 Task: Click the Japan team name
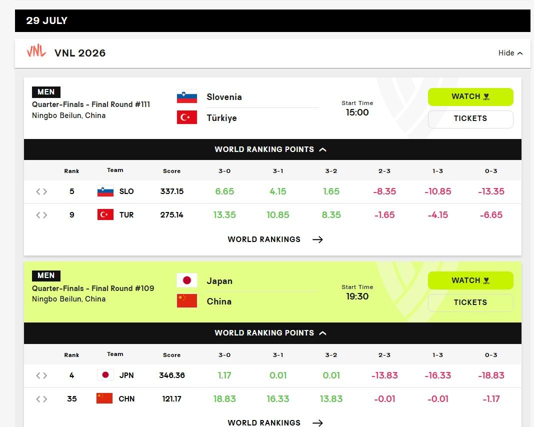coord(219,281)
